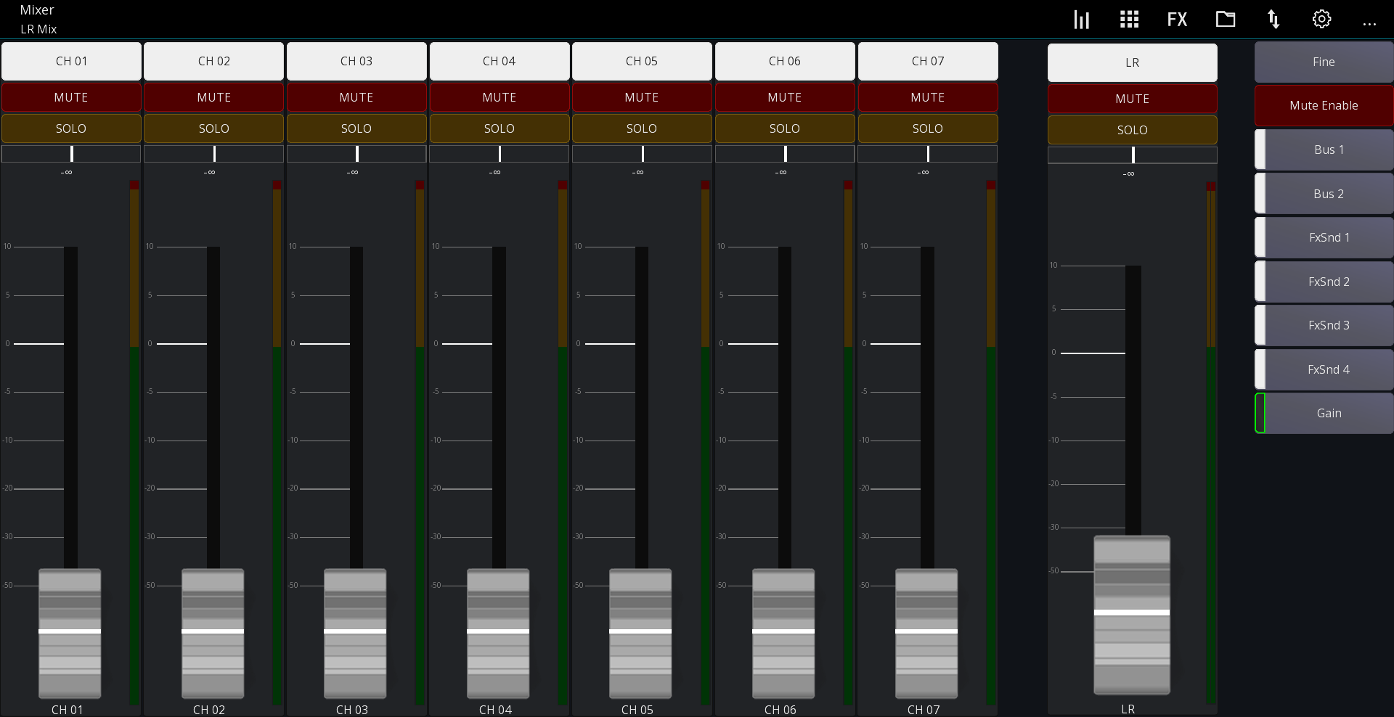
Task: Open the overflow ellipsis menu
Action: coord(1370,22)
